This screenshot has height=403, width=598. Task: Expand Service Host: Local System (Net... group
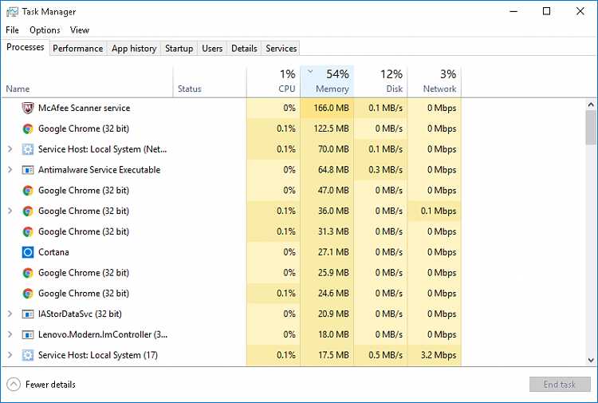(10, 149)
